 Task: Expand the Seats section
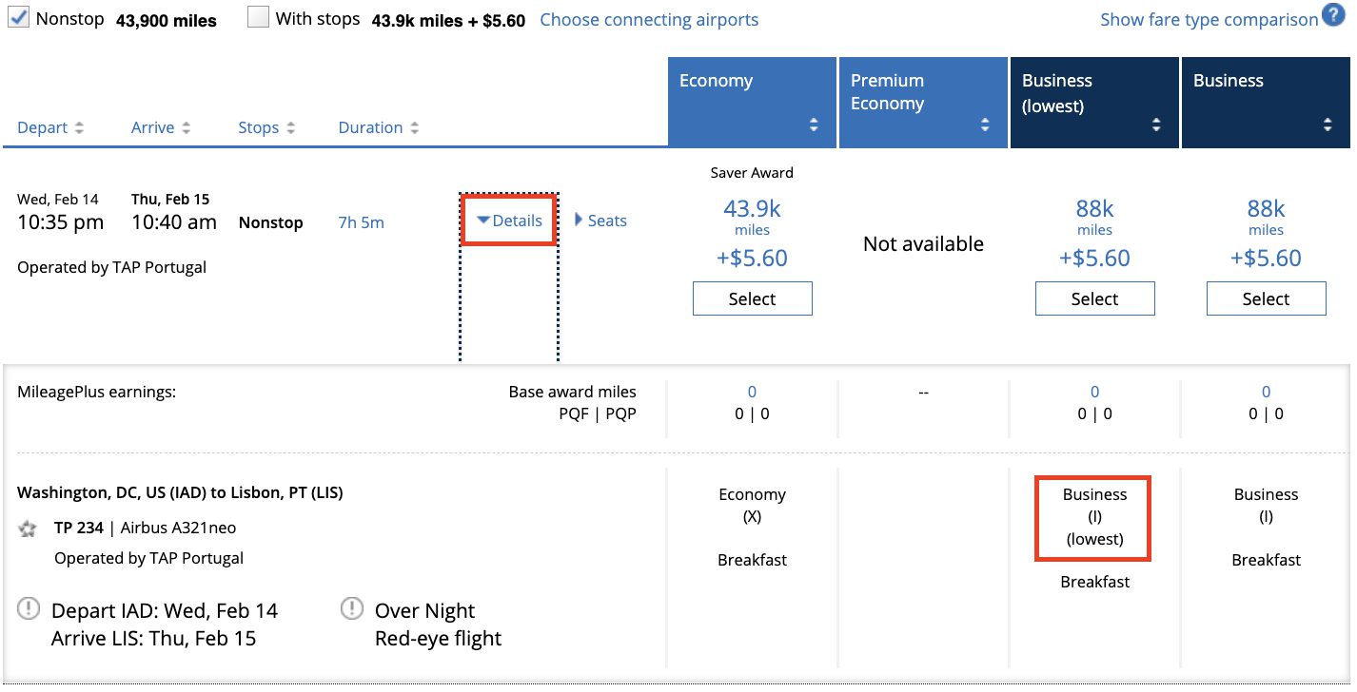click(x=600, y=221)
